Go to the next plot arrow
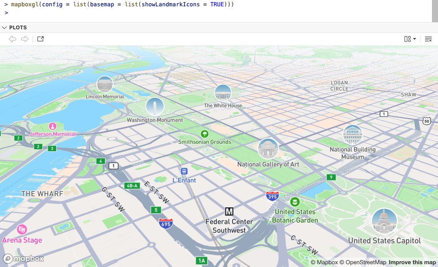Viewport: 438px width, 267px height. click(x=25, y=39)
